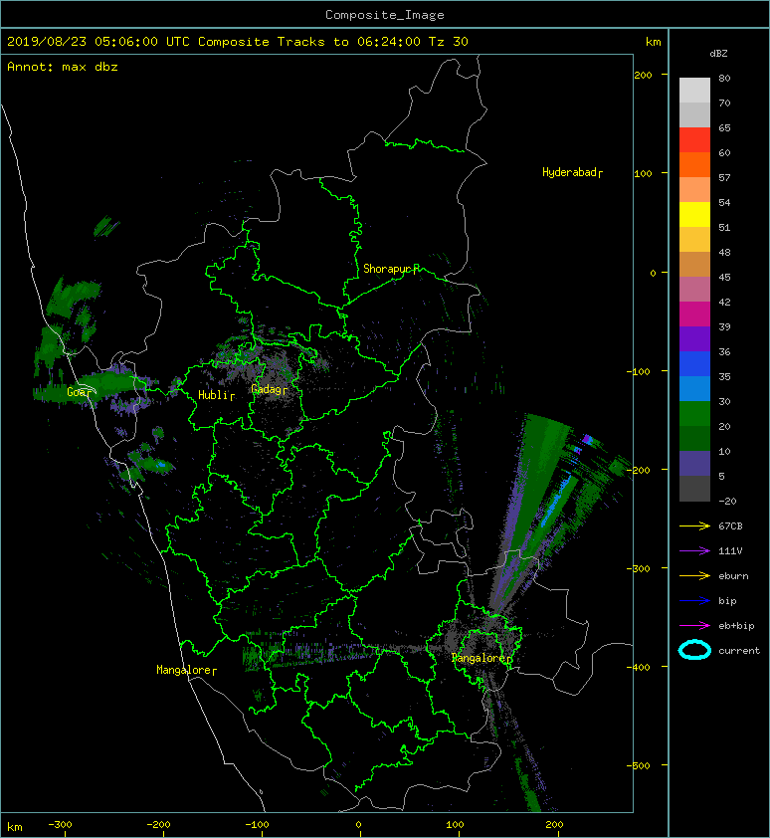This screenshot has height=838, width=770.
Task: Click the -300 tick on horizontal km axis
Action: point(60,825)
